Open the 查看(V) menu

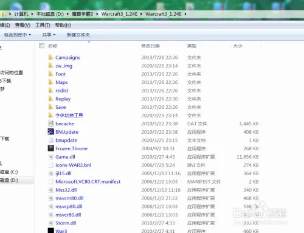coord(22,25)
